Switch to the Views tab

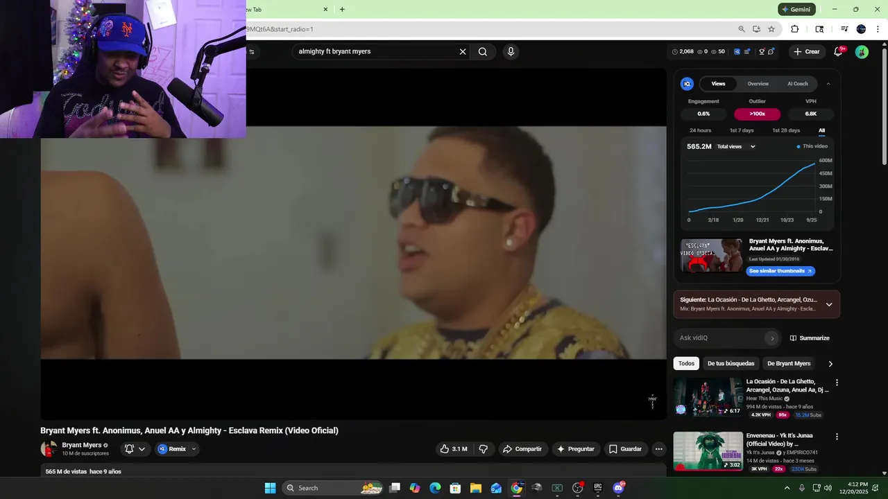[718, 84]
